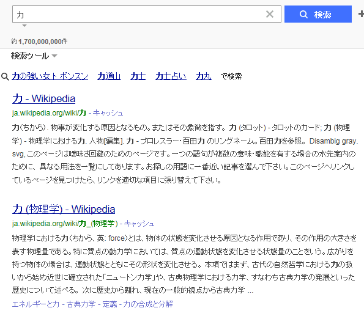The height and width of the screenshot is (319, 364).
Task: Open related search 力丸
Action: tap(204, 76)
